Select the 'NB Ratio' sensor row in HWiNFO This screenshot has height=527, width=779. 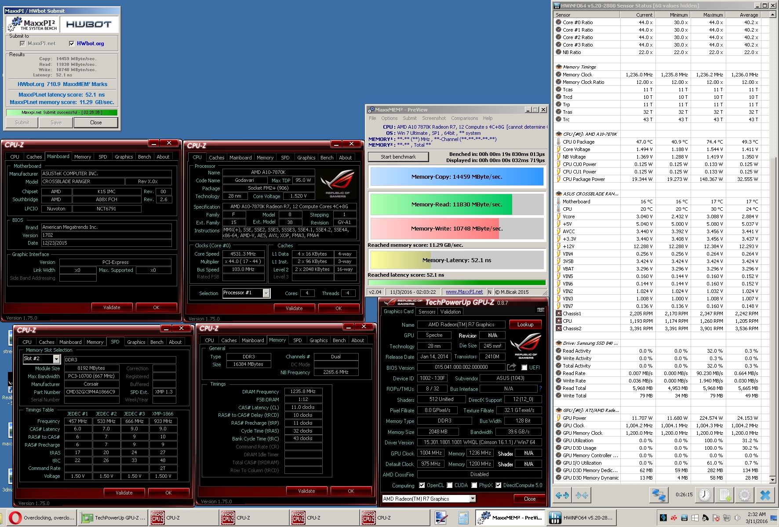coord(661,52)
